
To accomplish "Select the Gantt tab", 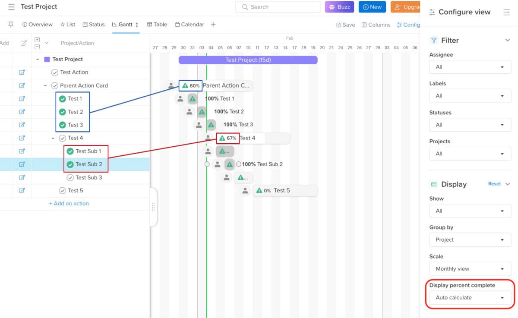I will click(x=122, y=25).
